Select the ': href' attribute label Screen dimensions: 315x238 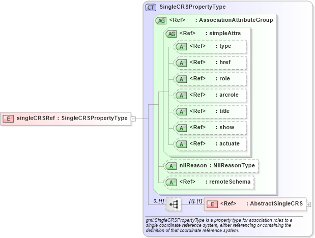click(x=223, y=62)
